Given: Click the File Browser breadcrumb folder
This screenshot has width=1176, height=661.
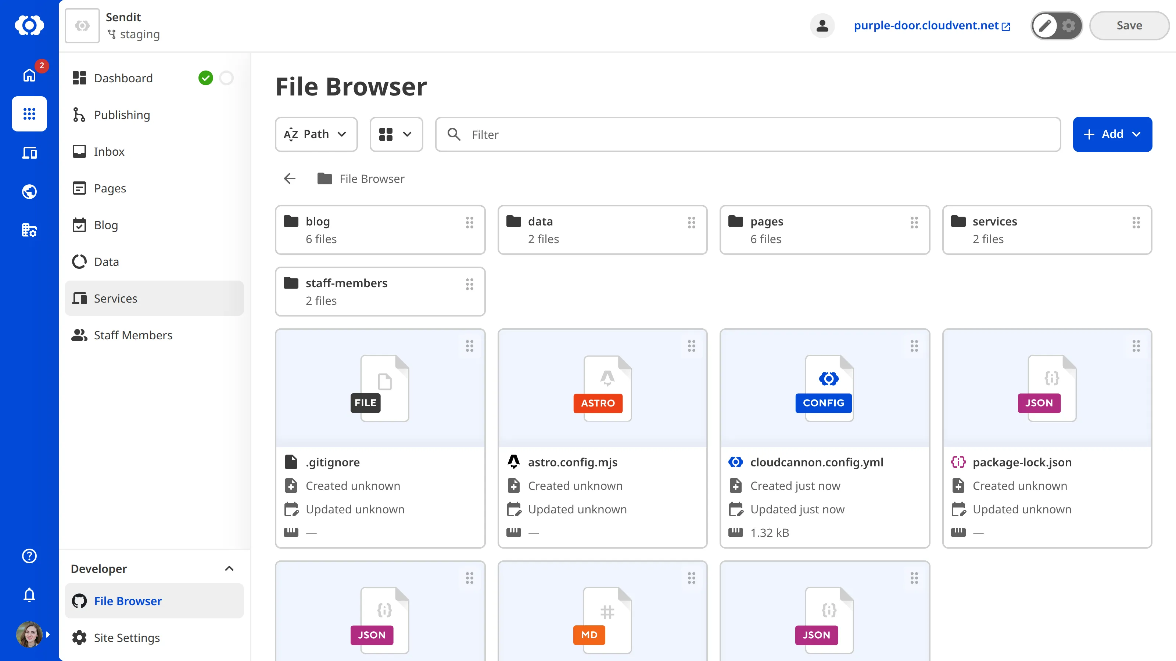Looking at the screenshot, I should pos(361,178).
